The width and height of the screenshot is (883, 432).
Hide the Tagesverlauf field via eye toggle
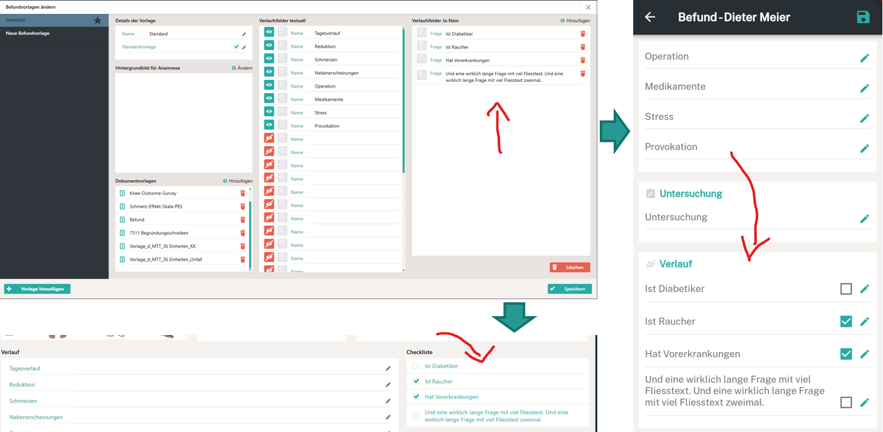(x=269, y=32)
